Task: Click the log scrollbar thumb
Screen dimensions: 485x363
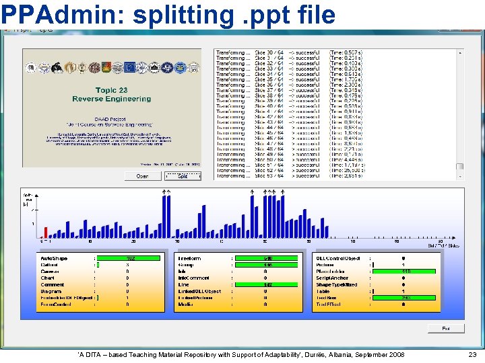Action: click(x=460, y=167)
